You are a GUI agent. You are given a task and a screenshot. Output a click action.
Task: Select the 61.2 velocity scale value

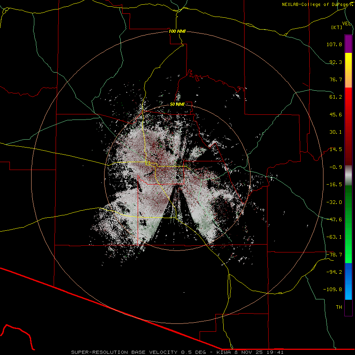point(336,97)
